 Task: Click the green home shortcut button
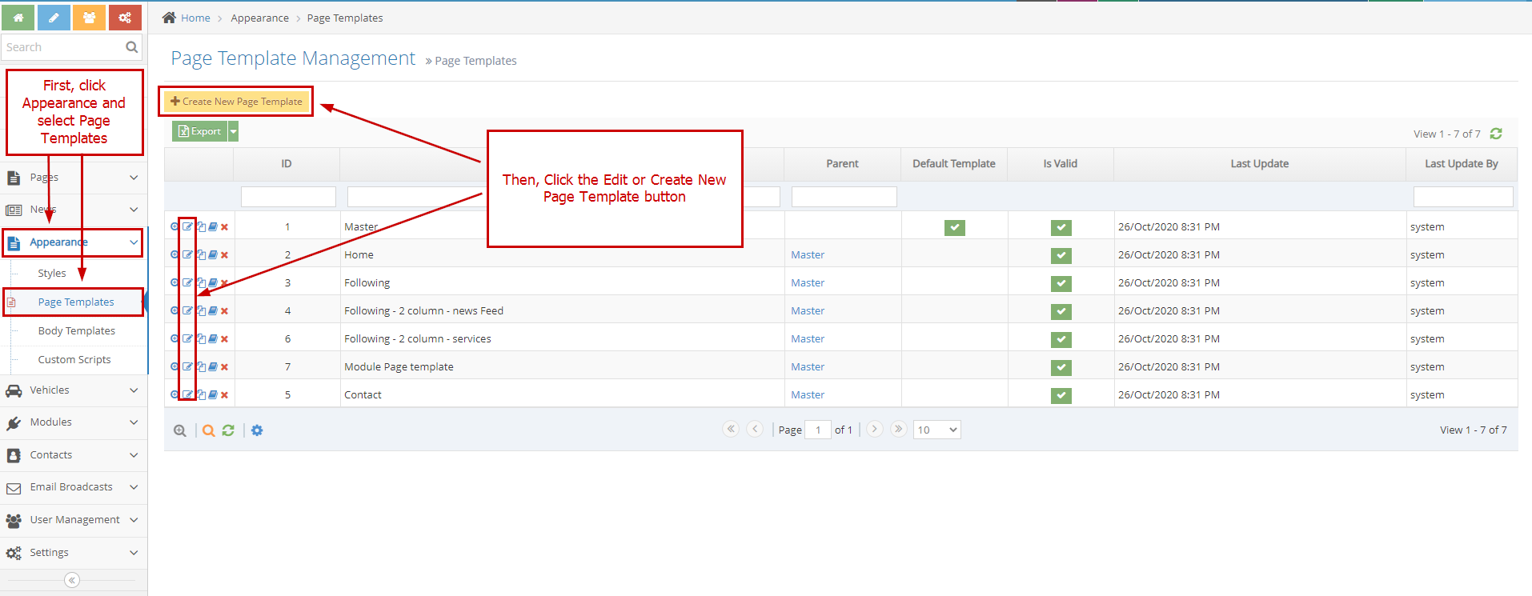point(18,17)
